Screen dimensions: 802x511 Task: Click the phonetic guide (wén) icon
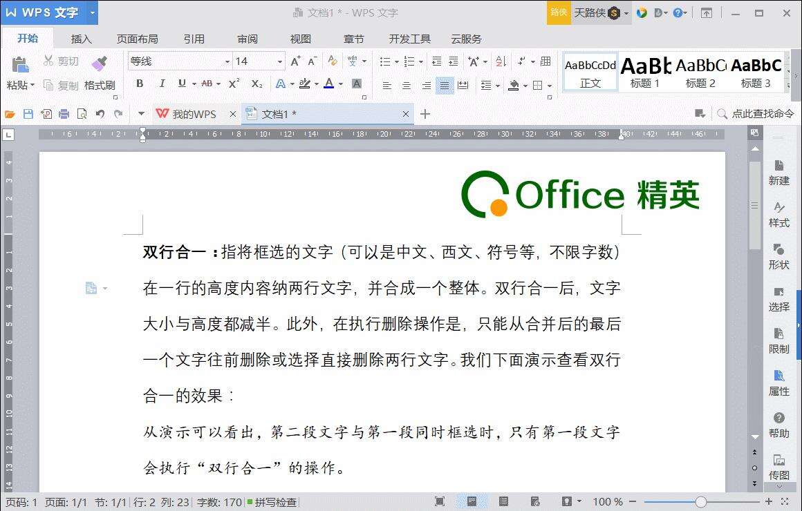pyautogui.click(x=353, y=61)
